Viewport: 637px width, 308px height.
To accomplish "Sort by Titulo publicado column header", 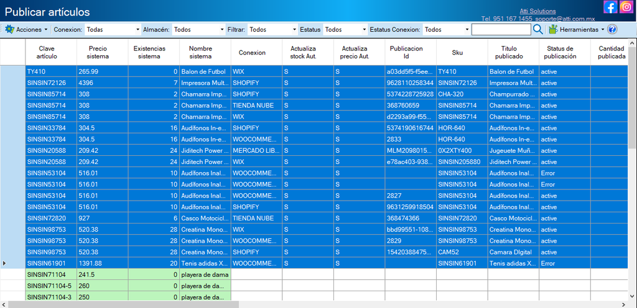I will click(513, 52).
